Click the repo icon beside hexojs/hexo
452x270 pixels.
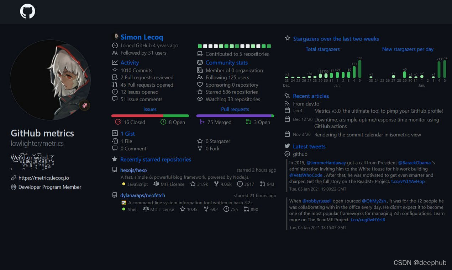[115, 170]
